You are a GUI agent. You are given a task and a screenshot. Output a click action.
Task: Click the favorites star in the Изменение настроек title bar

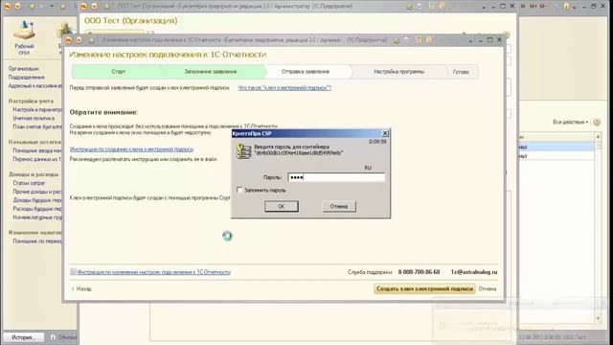pos(92,40)
